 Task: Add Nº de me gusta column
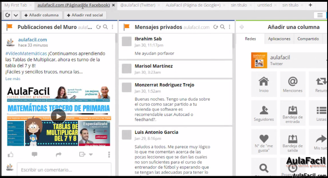click(x=264, y=142)
